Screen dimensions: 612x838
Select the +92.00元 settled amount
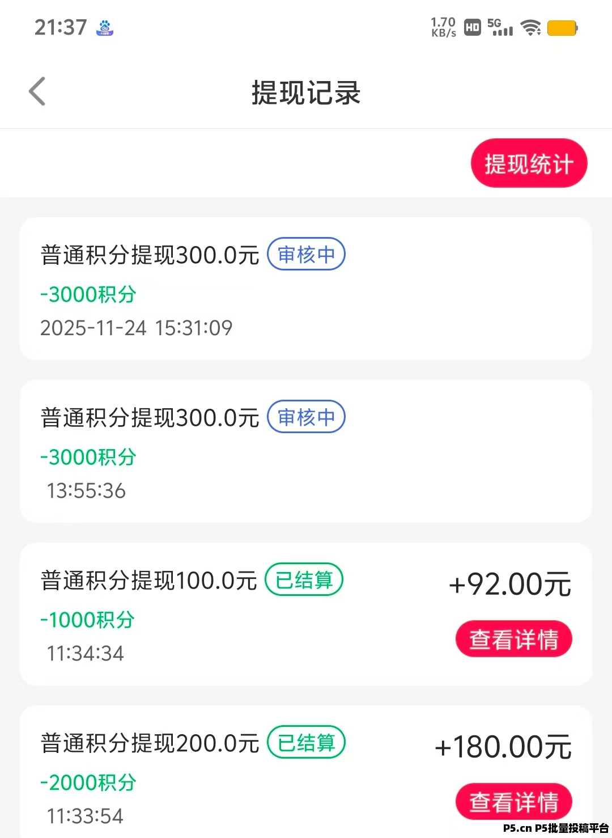[509, 584]
